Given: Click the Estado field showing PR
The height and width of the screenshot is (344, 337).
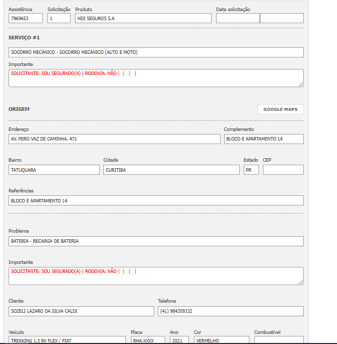Looking at the screenshot, I should pos(251,170).
